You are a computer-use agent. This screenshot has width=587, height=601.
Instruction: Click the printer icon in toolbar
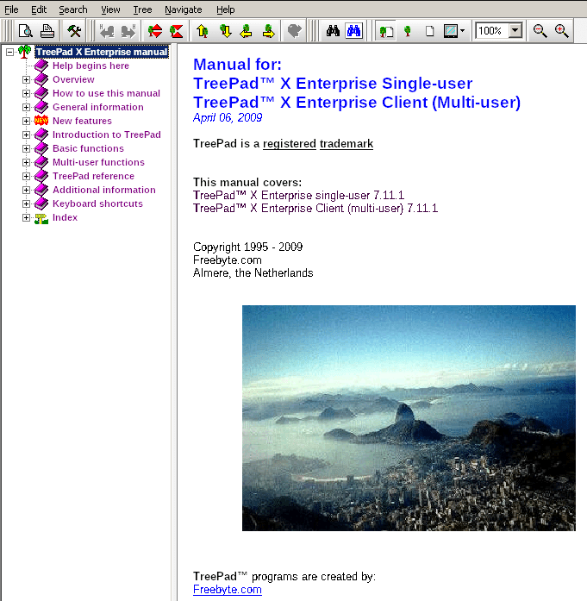coord(47,31)
